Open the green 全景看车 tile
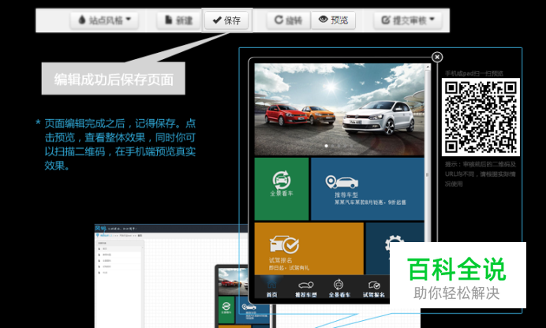This screenshot has height=328, width=546. [282, 189]
